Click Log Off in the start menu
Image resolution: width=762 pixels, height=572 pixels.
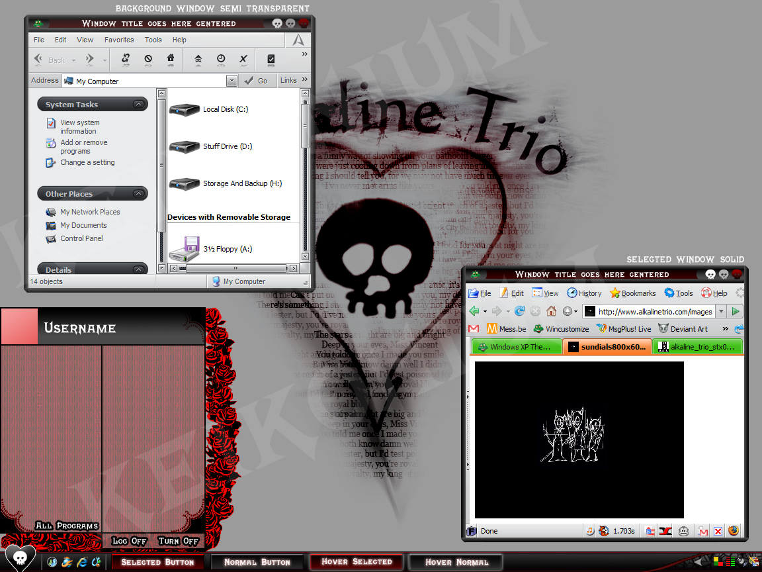point(129,541)
